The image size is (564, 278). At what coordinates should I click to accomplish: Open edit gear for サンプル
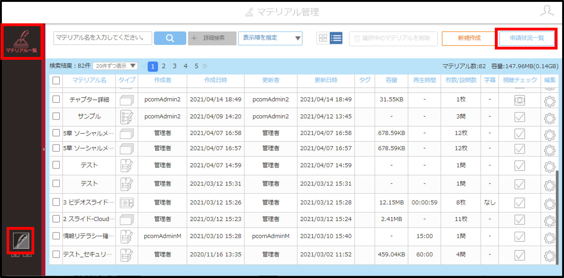point(550,118)
